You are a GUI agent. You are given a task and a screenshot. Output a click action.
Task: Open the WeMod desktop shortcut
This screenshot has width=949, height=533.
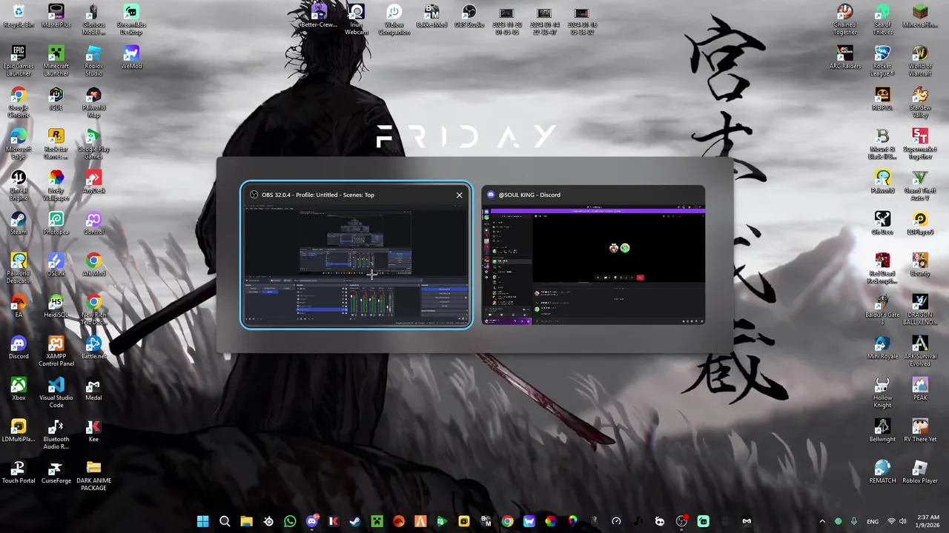pos(131,58)
